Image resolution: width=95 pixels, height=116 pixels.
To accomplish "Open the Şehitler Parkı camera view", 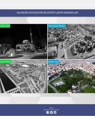I will click(71, 77).
